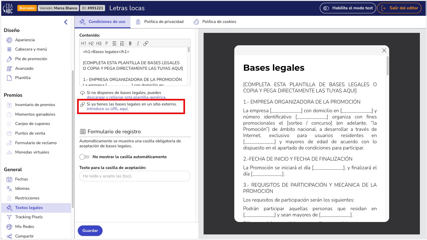The image size is (427, 240).
Task: Insert a bulleted list
Action: tap(115, 43)
